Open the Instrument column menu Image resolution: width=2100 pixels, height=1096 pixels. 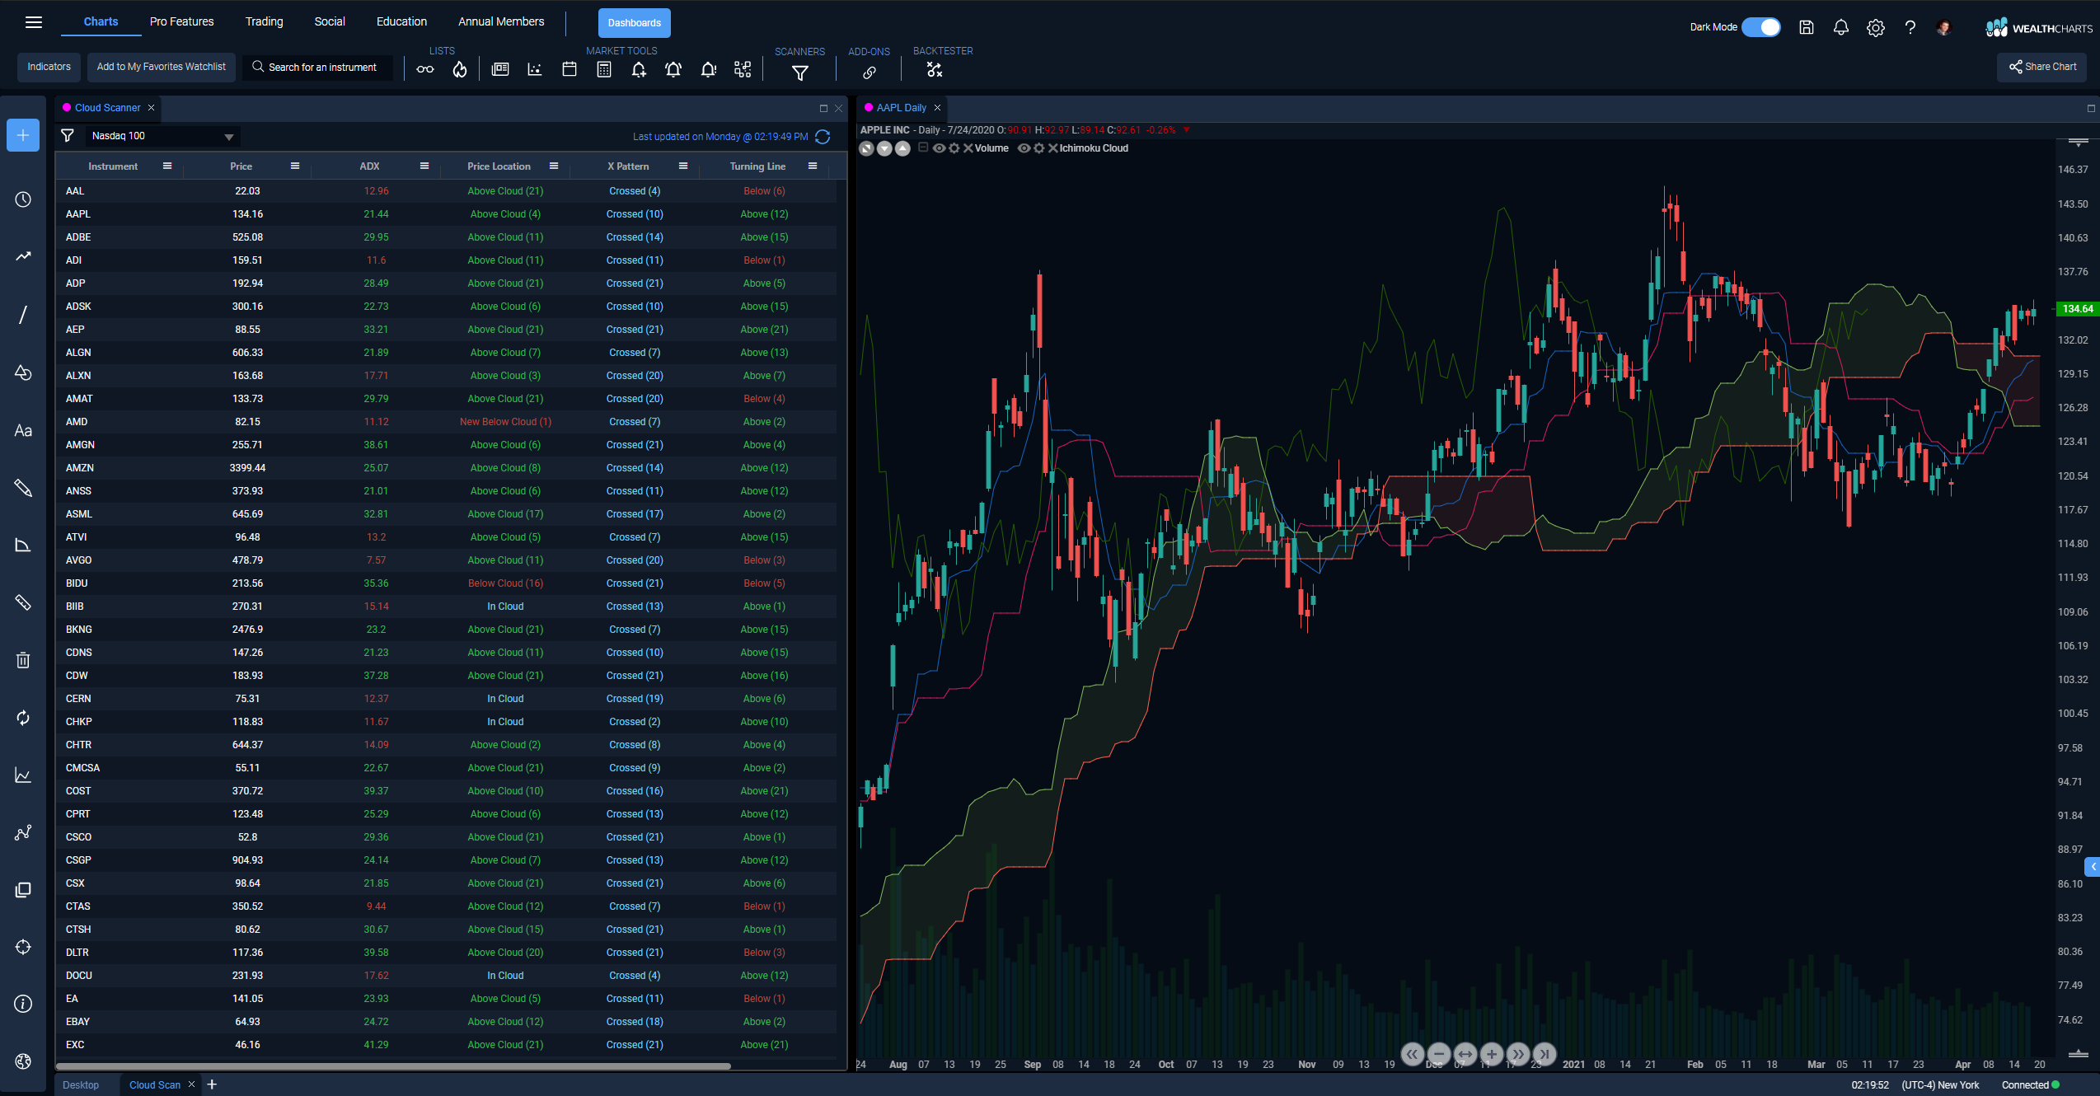167,166
